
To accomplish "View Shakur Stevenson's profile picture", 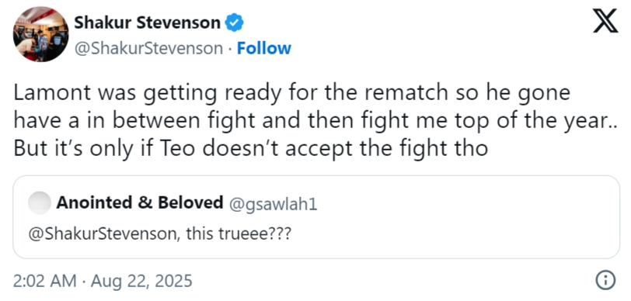I will pyautogui.click(x=40, y=34).
